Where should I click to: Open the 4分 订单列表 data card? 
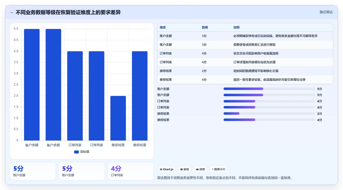pyautogui.click(x=130, y=171)
